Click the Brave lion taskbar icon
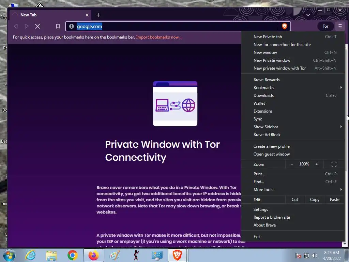The width and height of the screenshot is (349, 262). (x=177, y=255)
